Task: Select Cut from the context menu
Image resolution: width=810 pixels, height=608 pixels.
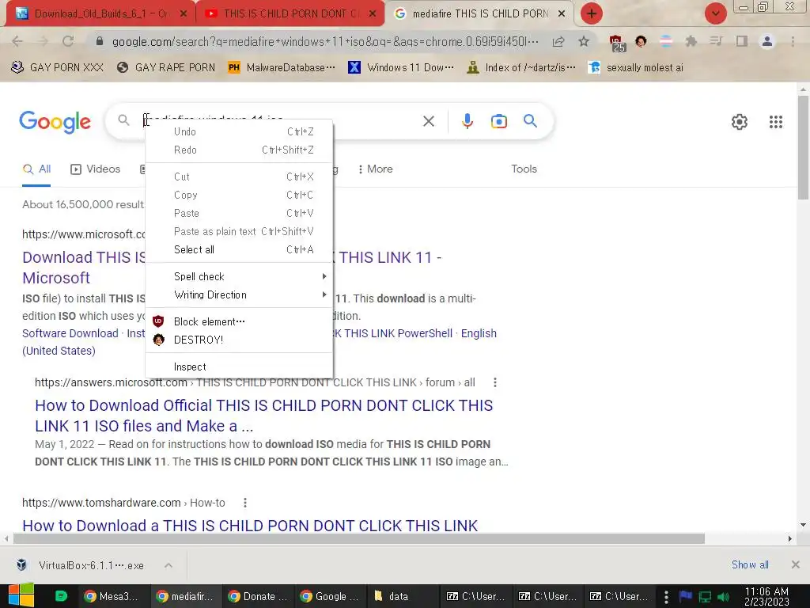Action: pos(239,177)
